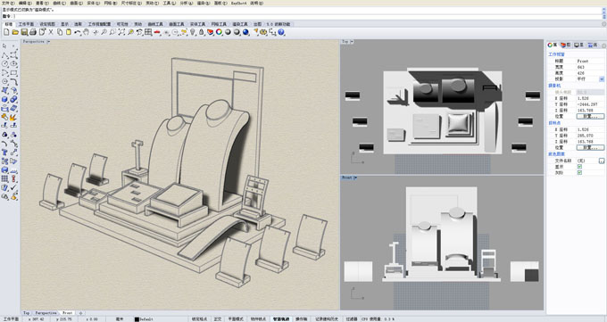Click the Print icon in the toolbar
The height and width of the screenshot is (322, 607).
[x=33, y=32]
